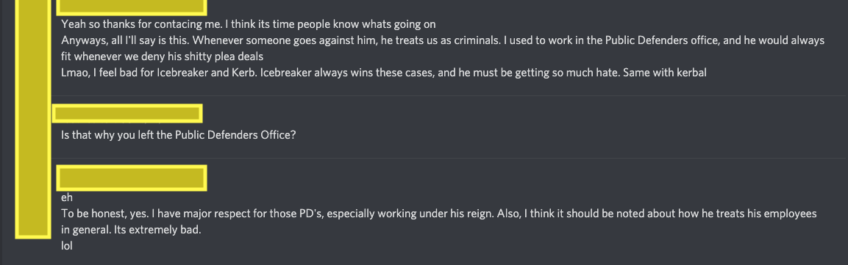Click the 'To be honest, yes' message line
The width and height of the screenshot is (848, 265).
[438, 214]
